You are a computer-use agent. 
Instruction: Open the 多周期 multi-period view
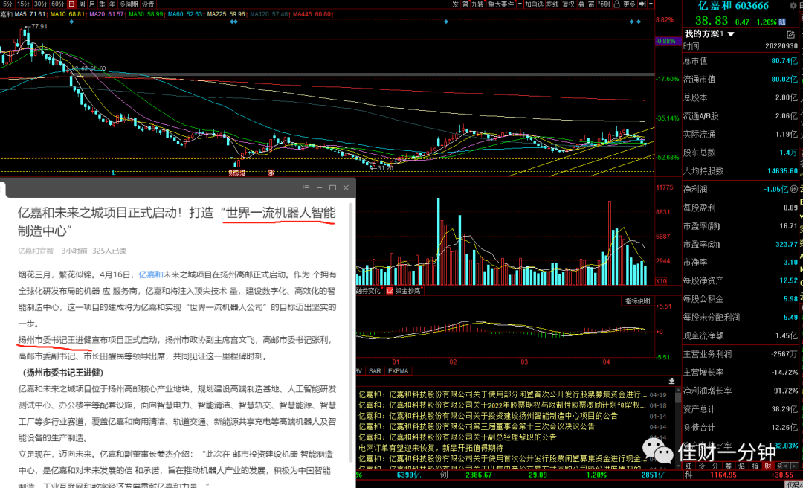[129, 4]
